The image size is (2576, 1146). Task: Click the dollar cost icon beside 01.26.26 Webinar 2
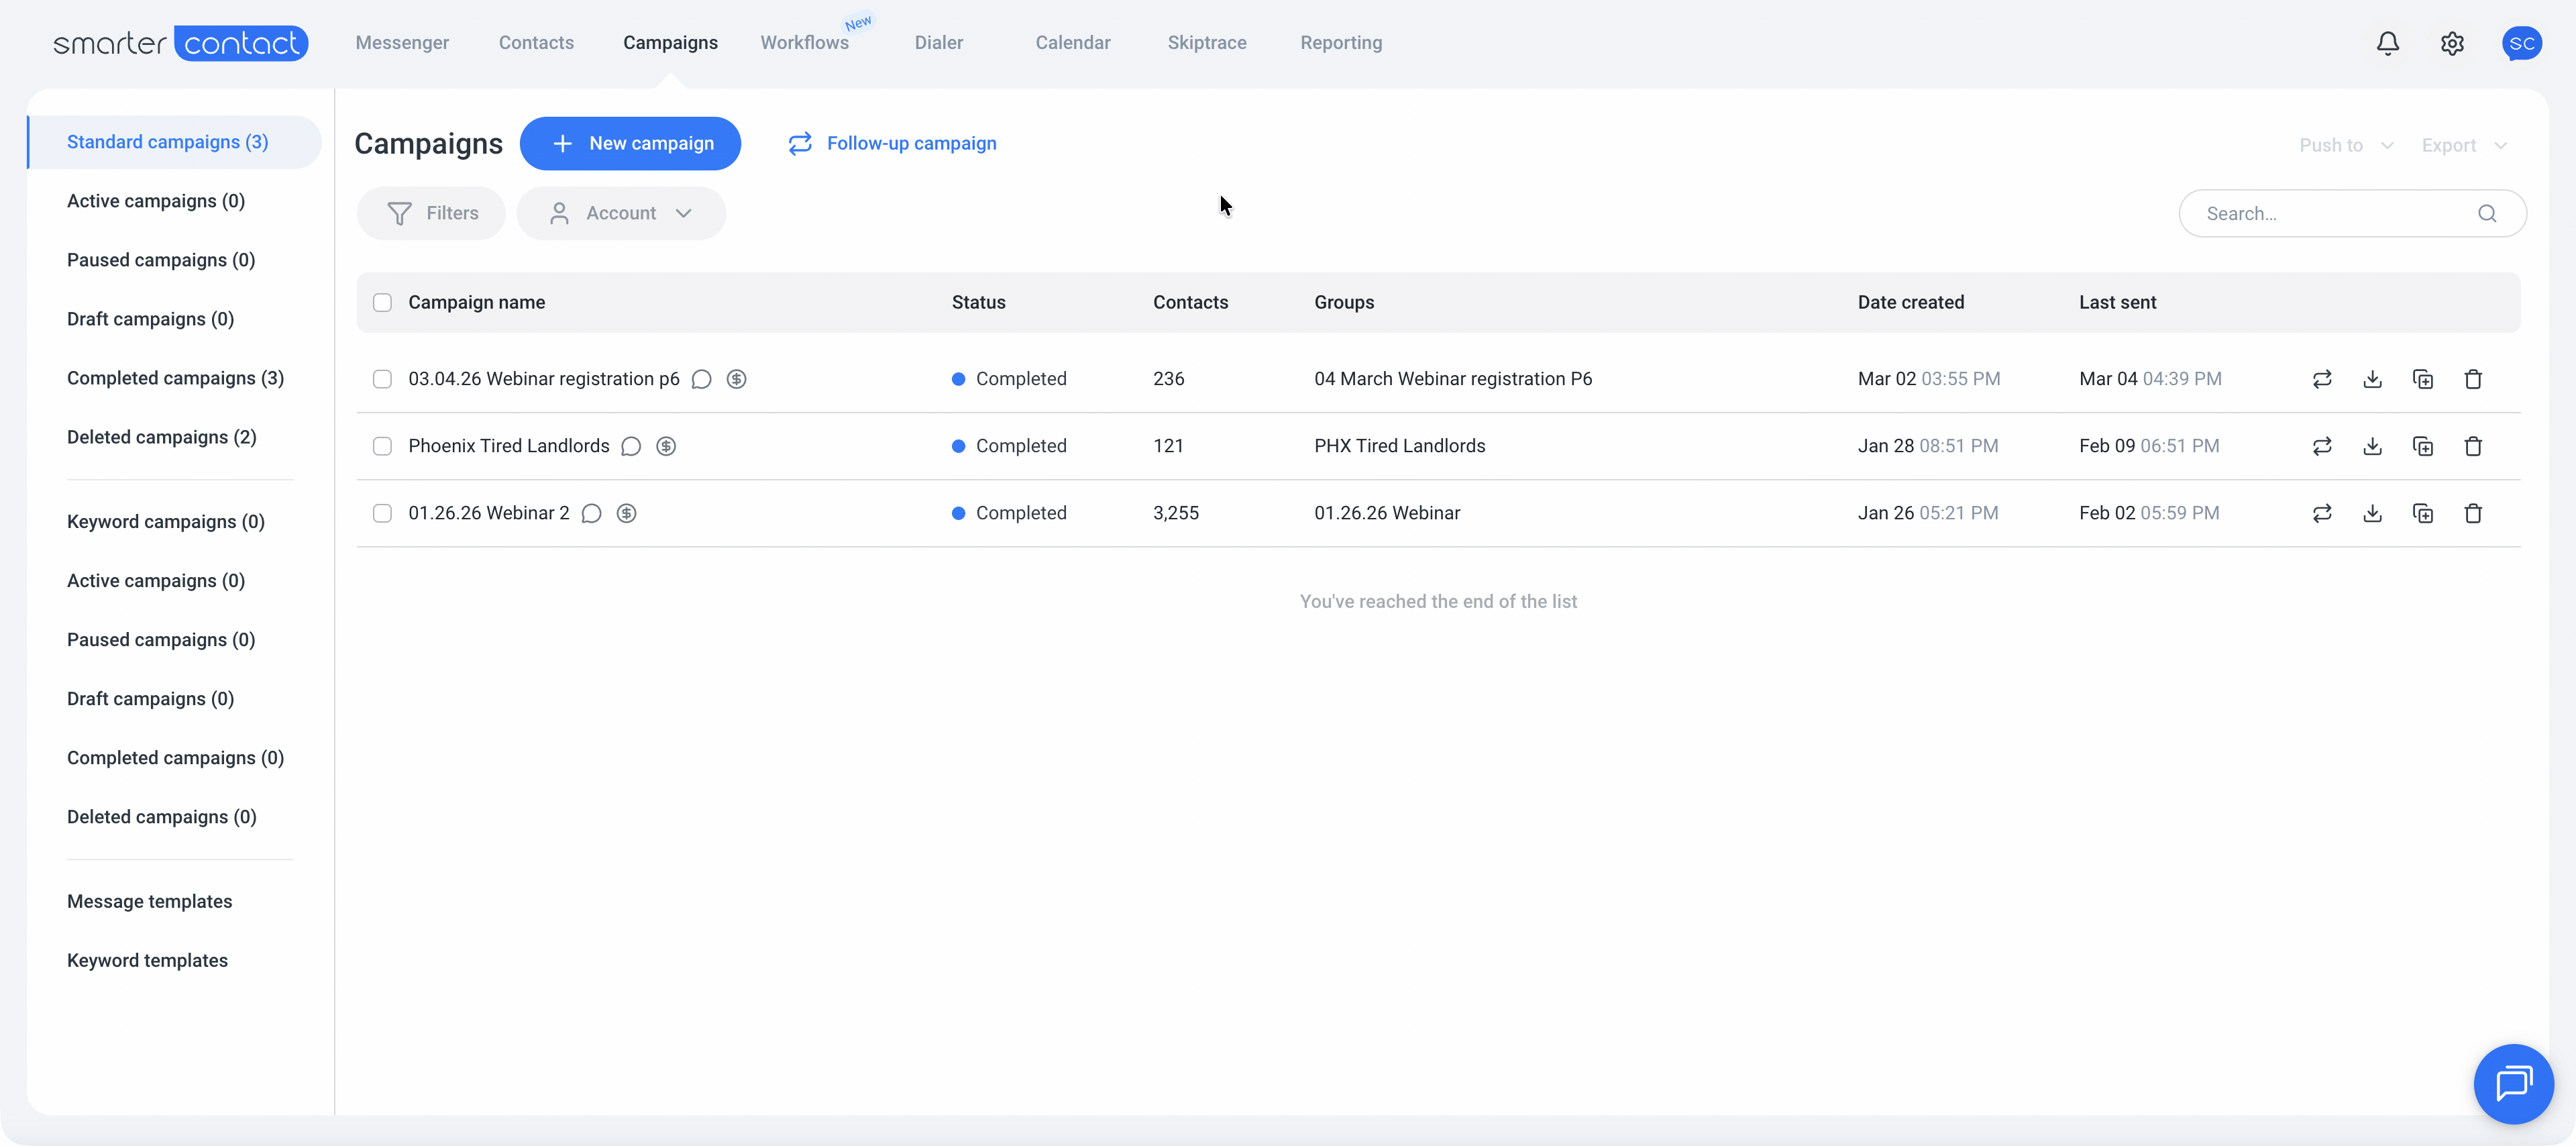(627, 513)
